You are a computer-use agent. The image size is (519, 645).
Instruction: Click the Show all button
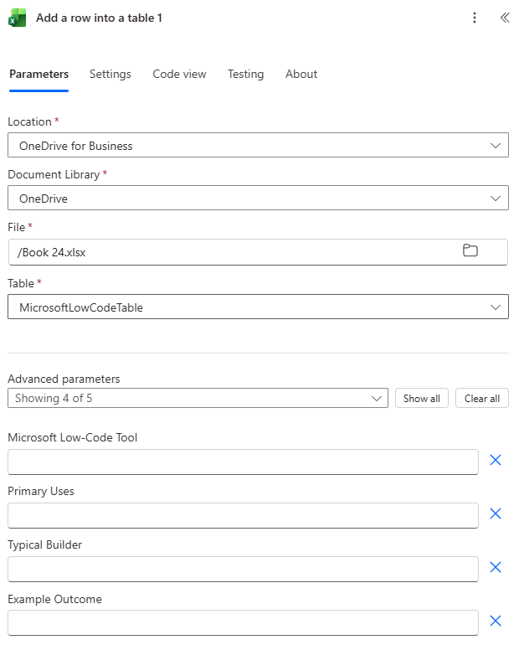pyautogui.click(x=422, y=398)
